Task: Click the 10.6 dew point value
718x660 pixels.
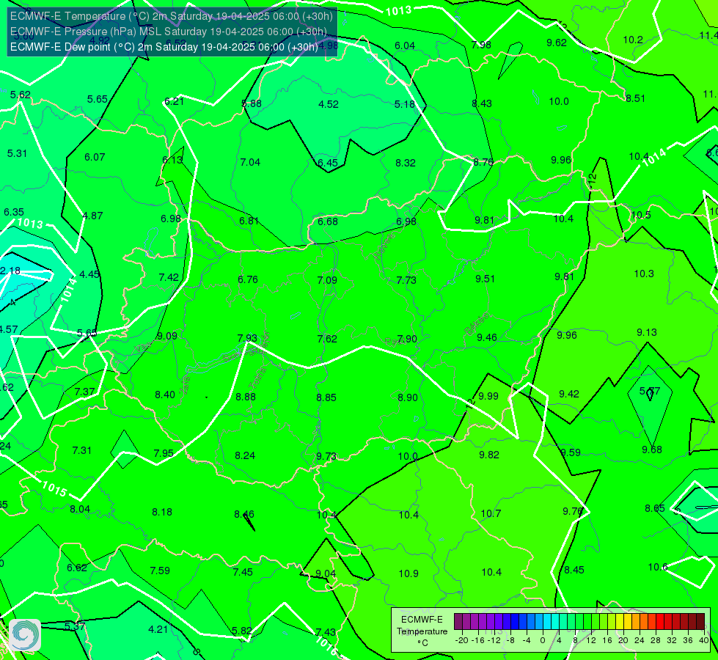Action: pyautogui.click(x=658, y=568)
